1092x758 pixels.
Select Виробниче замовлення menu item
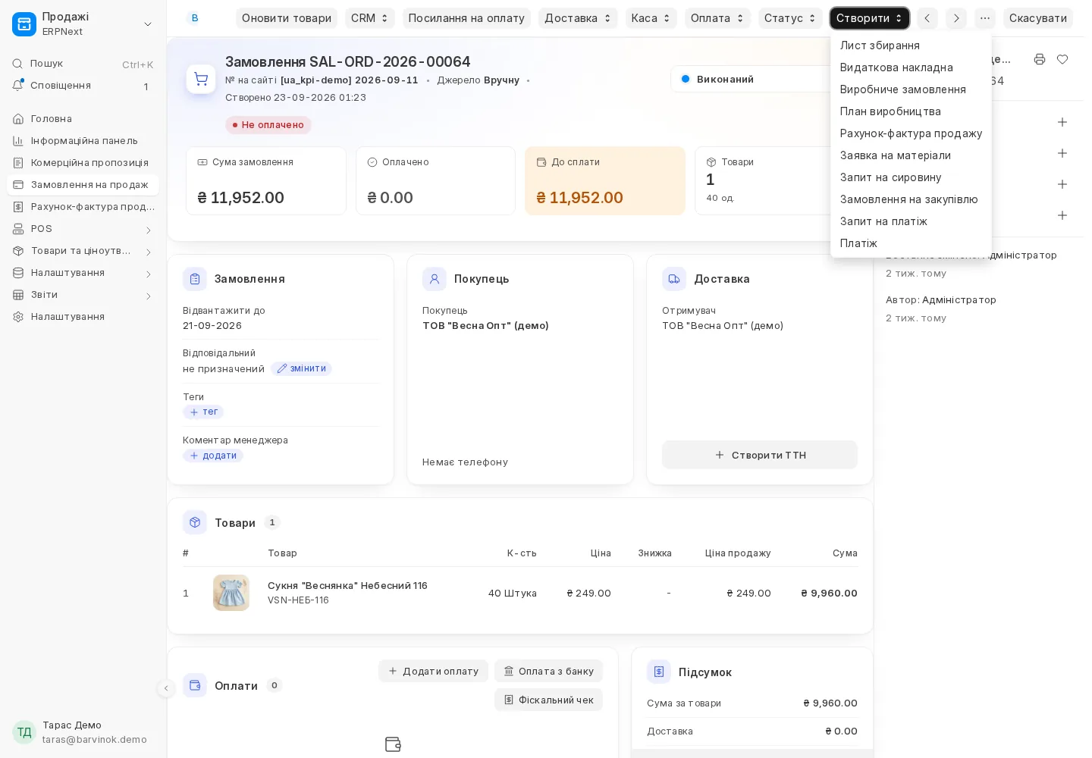click(x=911, y=89)
